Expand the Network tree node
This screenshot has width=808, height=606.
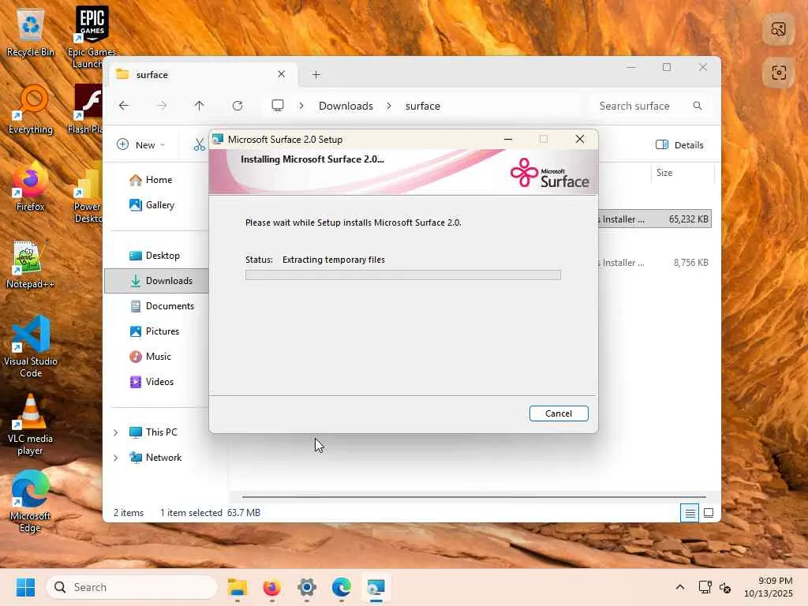(116, 458)
